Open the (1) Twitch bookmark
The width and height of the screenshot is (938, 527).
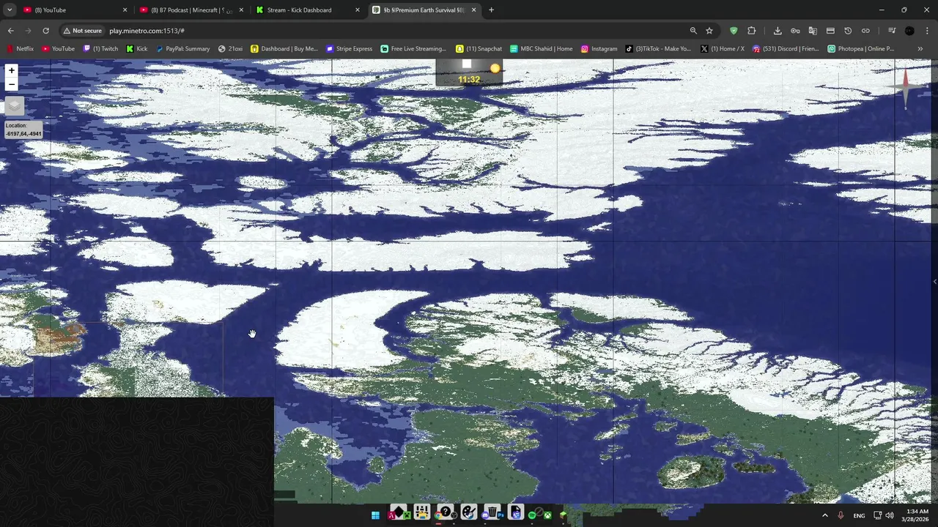tap(100, 49)
